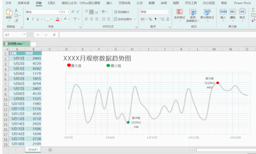Switch to the Page Layout tab (页面布局)
Screen dimensions: 256x154
[x=124, y=3]
